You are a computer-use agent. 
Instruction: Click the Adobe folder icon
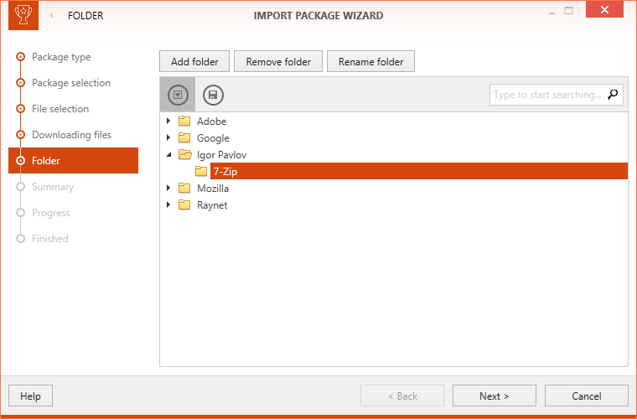pyautogui.click(x=184, y=121)
